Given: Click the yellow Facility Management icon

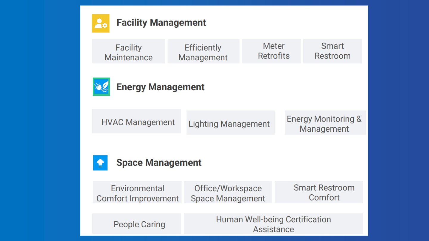Looking at the screenshot, I should [x=101, y=23].
